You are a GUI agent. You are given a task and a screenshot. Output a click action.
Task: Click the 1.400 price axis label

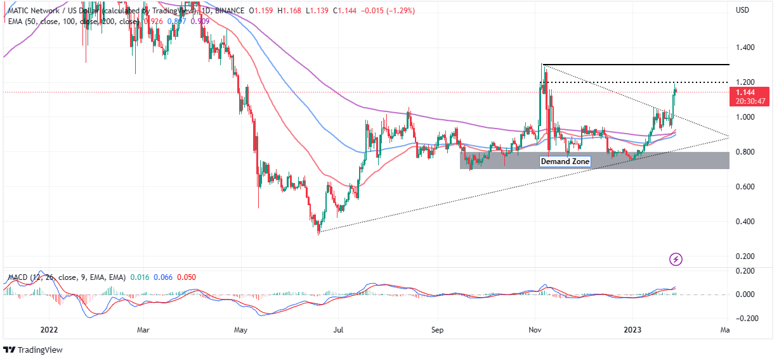[745, 47]
